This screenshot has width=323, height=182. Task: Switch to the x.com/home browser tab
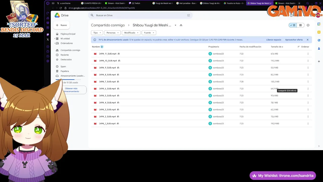64,3
